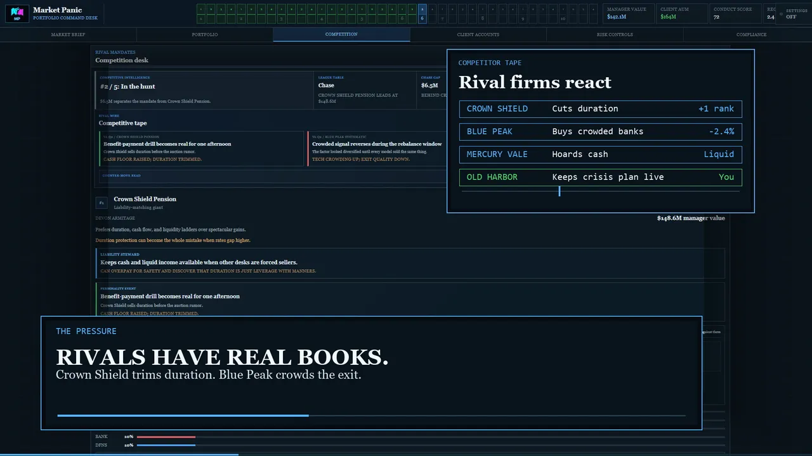Select the Mercury Vale hoards cash row
This screenshot has width=812, height=456.
[x=600, y=155]
